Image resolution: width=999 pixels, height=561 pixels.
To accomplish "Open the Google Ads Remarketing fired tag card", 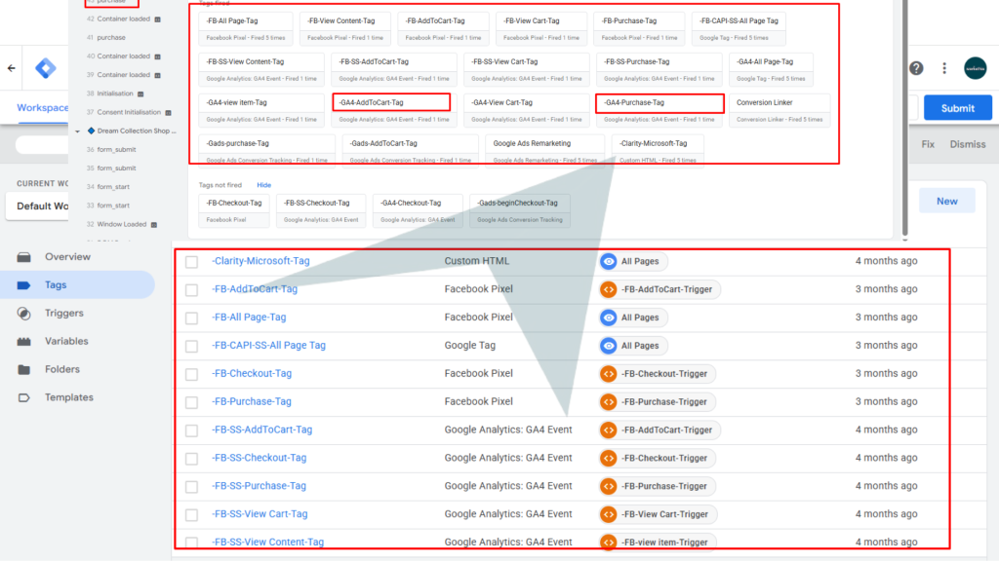I will [544, 151].
